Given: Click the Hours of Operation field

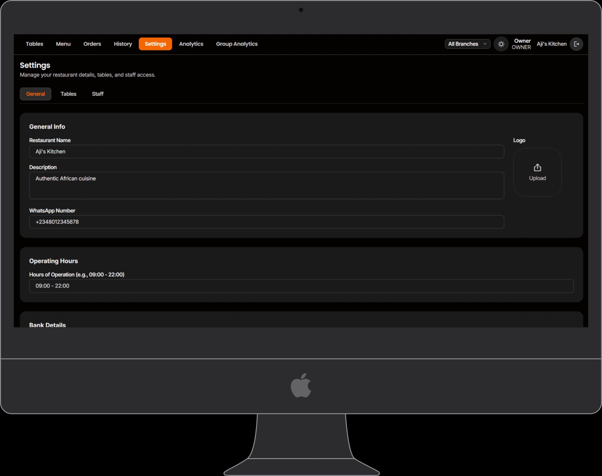Looking at the screenshot, I should coord(301,286).
